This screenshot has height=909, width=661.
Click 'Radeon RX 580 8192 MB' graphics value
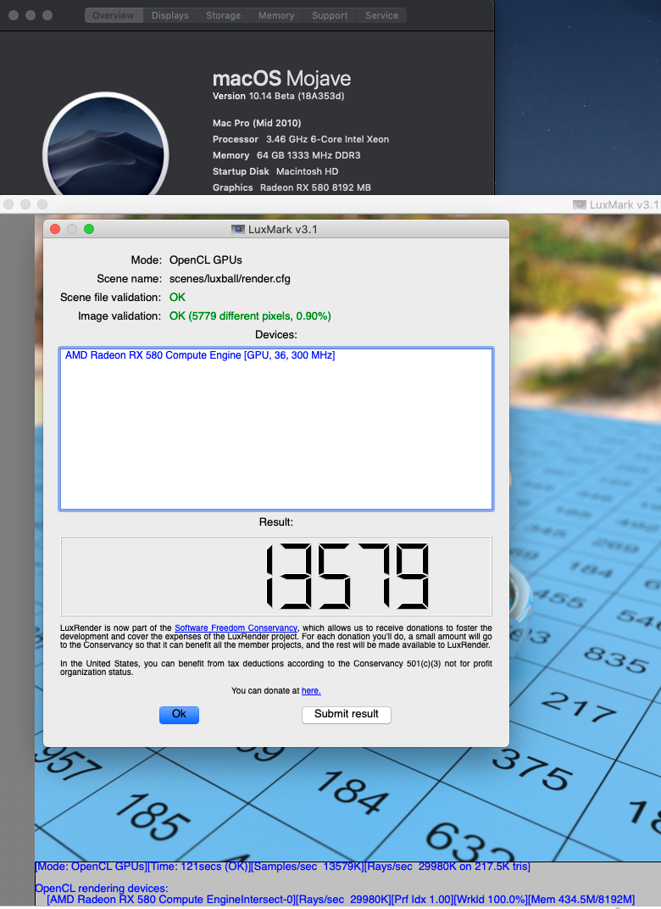point(316,188)
